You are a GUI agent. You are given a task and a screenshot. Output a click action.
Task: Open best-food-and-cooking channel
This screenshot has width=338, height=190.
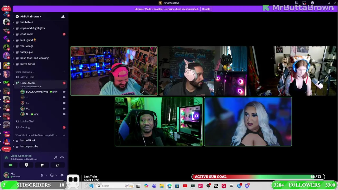34,58
